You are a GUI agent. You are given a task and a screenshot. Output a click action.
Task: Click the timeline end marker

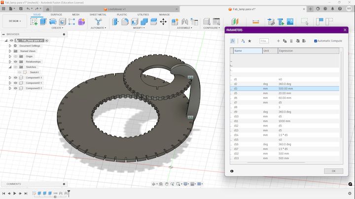pyautogui.click(x=69, y=193)
